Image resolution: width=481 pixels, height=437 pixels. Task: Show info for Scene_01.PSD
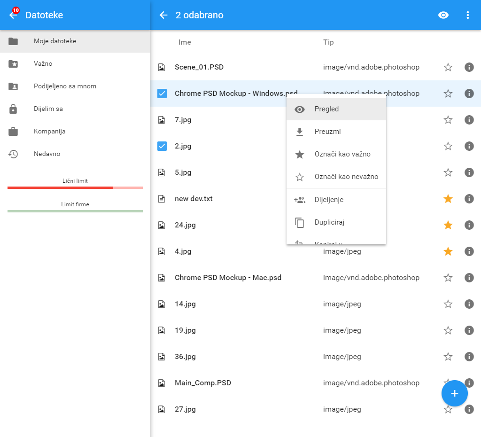469,67
